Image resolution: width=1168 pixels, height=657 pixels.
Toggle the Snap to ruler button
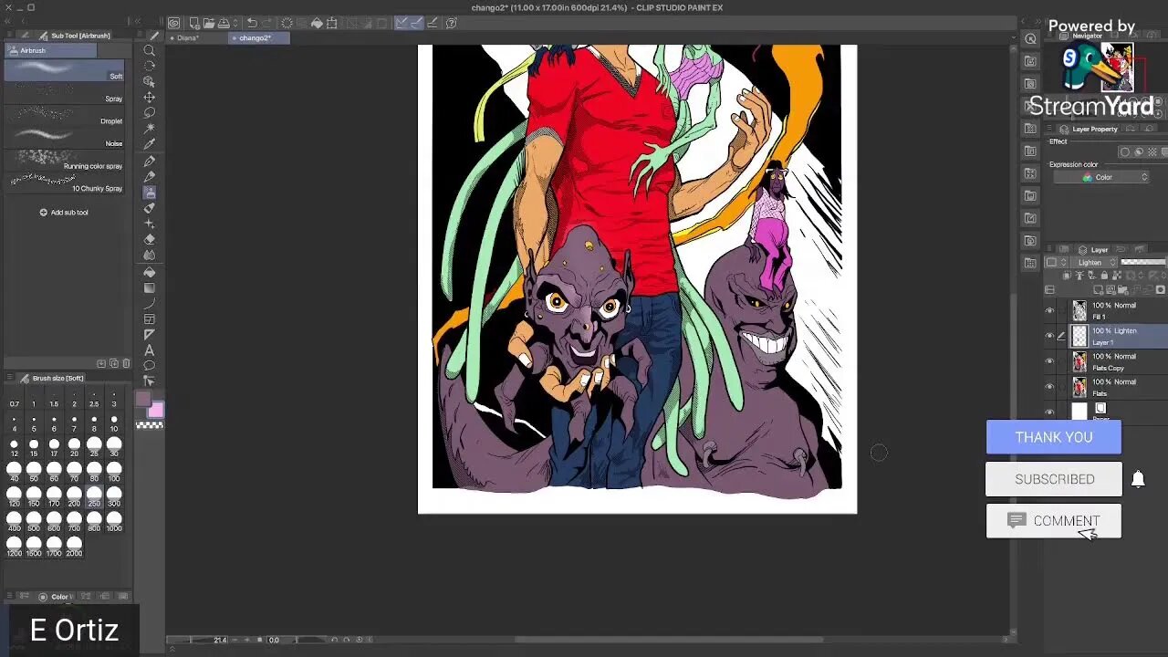point(401,23)
